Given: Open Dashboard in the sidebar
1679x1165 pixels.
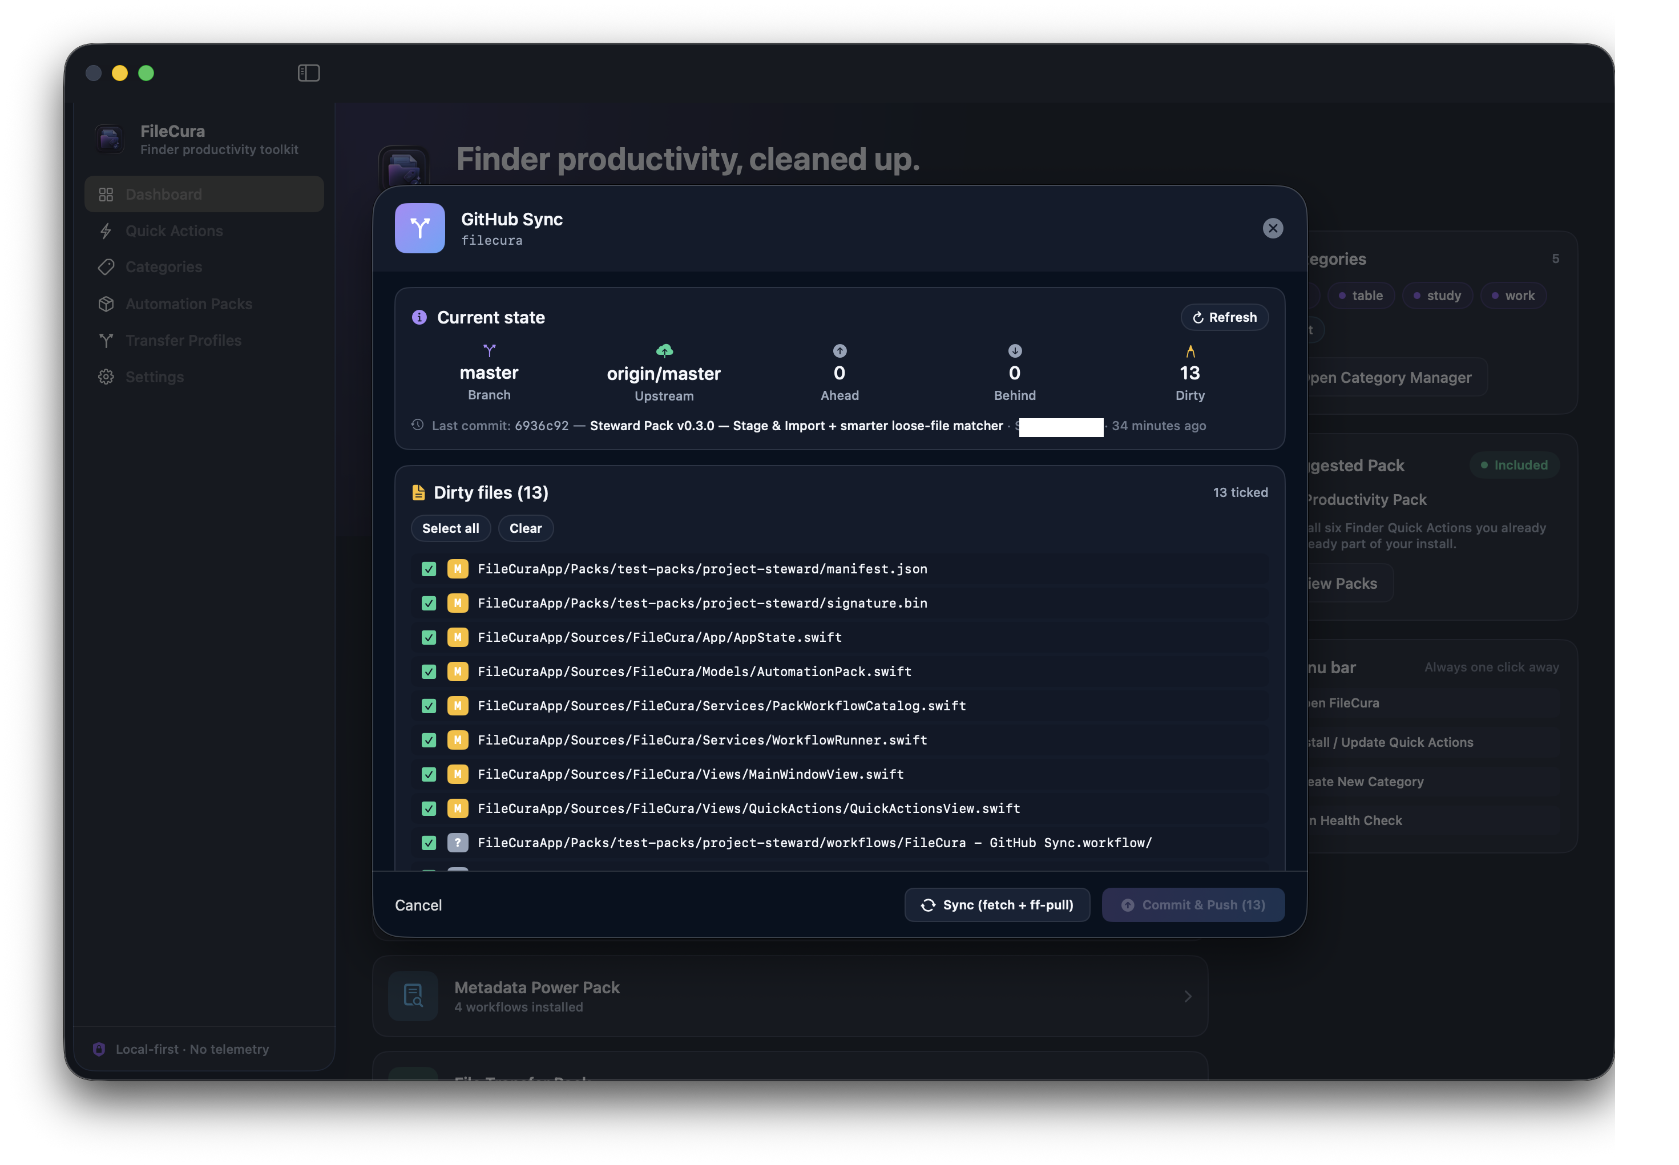Looking at the screenshot, I should click(204, 194).
